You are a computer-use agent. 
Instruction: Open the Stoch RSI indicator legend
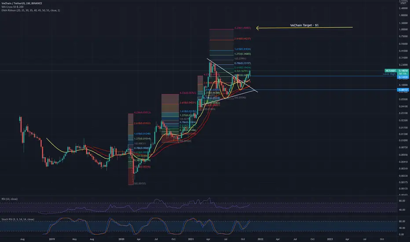pyautogui.click(x=18, y=219)
